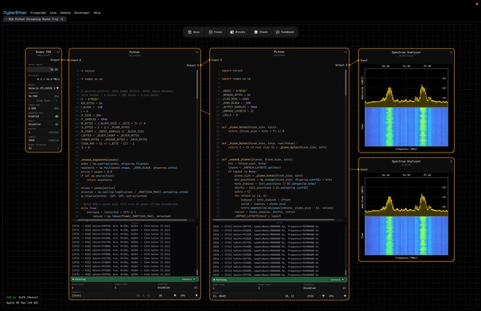Viewport: 481px width, 311px height.
Task: Decrease frequency with the Step Size minus button
Action: (x=30, y=100)
